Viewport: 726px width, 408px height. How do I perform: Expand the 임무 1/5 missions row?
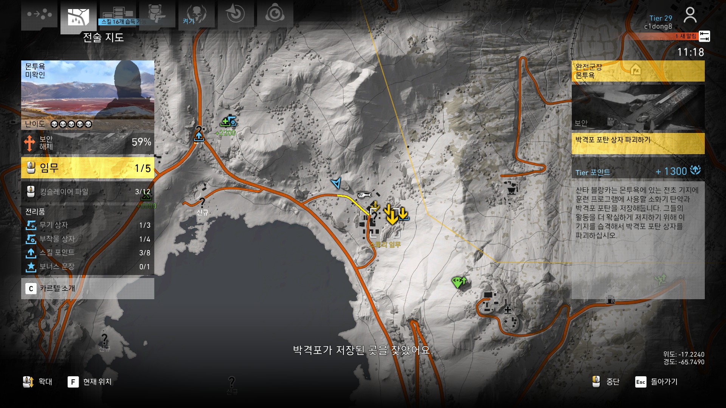point(88,168)
